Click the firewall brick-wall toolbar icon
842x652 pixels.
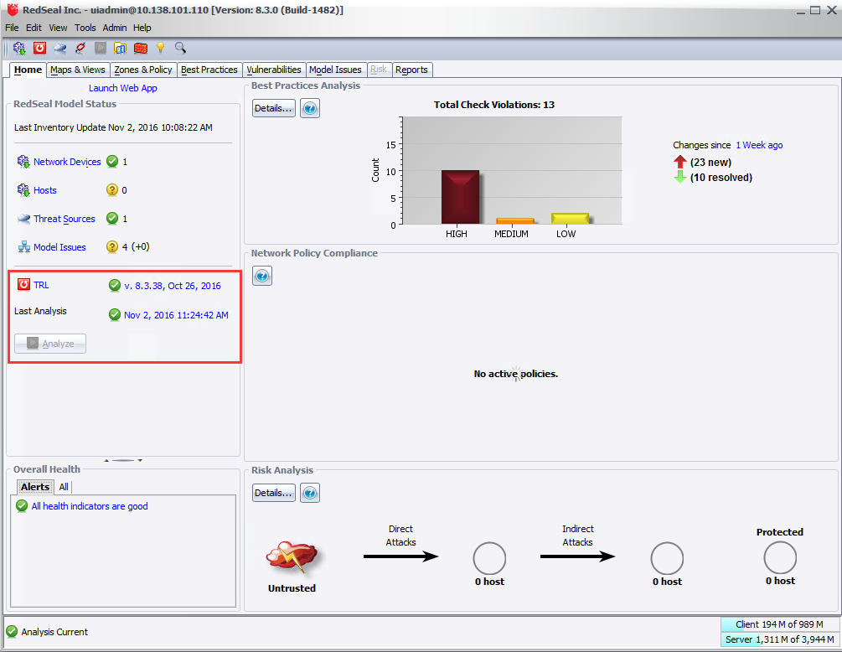[139, 48]
